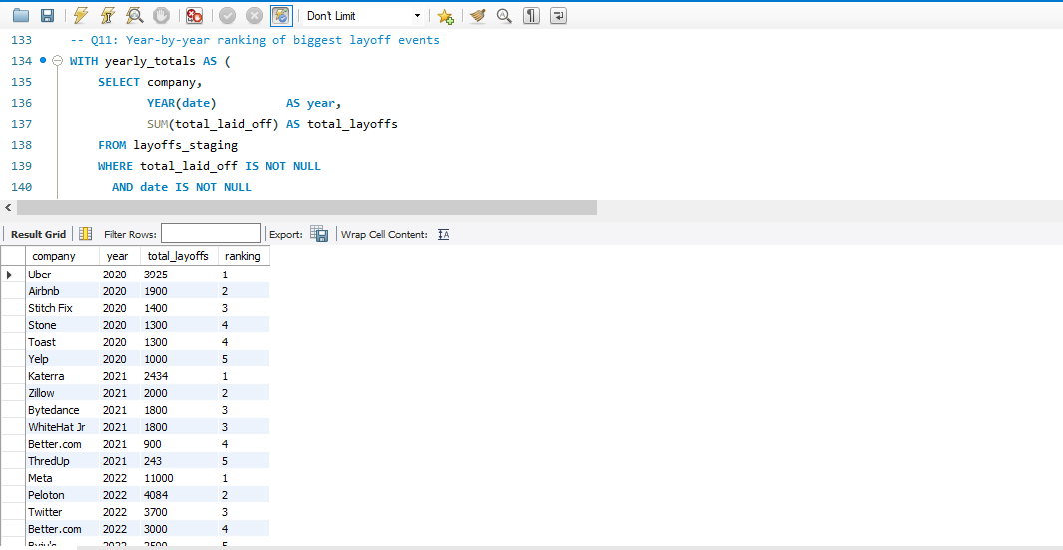The height and width of the screenshot is (550, 1063).
Task: Beautify query with broom icon
Action: tap(478, 16)
